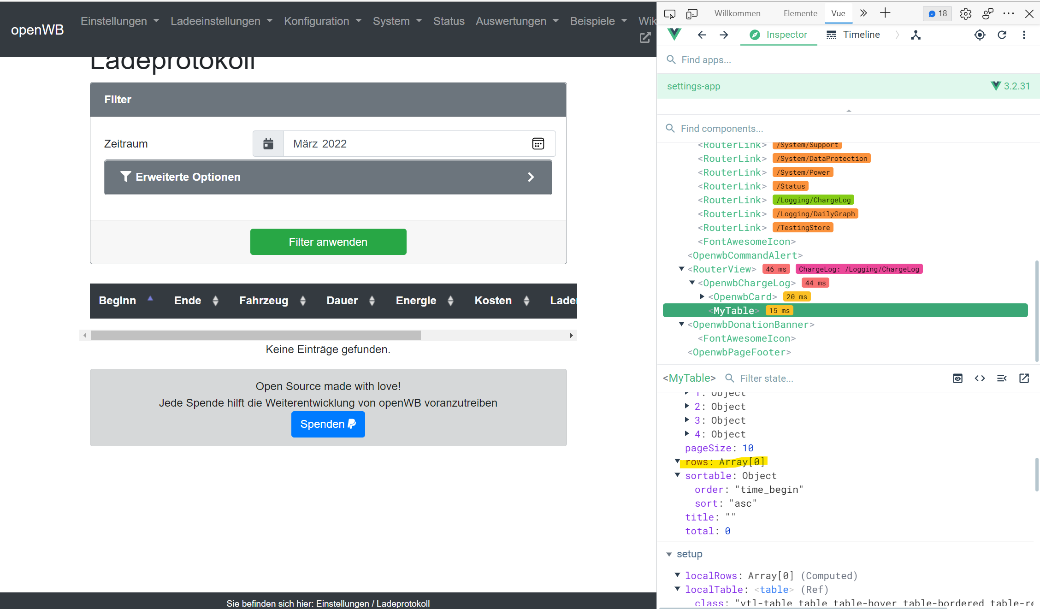Open the DevTools settings gear
1040x609 pixels.
coord(965,14)
